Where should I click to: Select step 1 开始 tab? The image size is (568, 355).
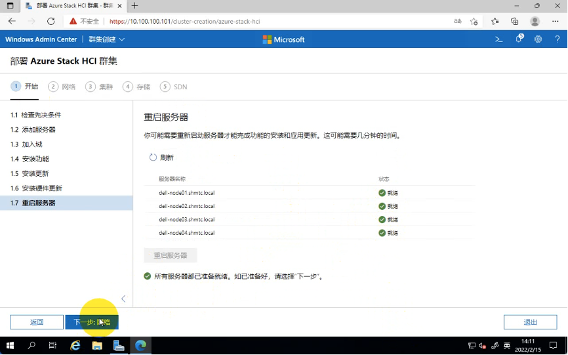24,87
